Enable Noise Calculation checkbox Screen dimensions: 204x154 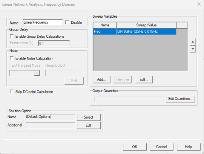pos(12,58)
